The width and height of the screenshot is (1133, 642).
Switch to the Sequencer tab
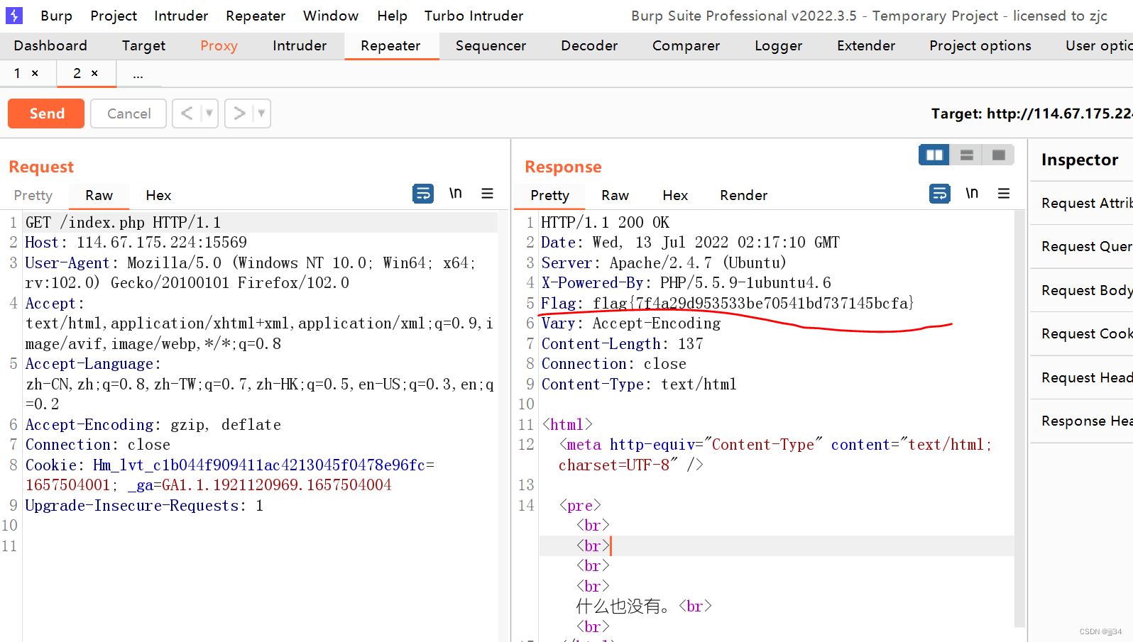point(491,45)
